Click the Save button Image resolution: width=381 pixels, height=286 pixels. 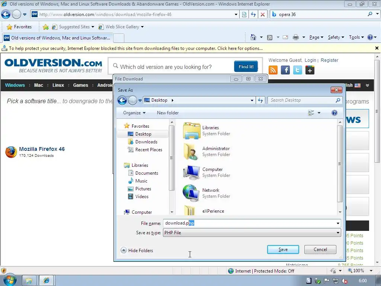[283, 250]
